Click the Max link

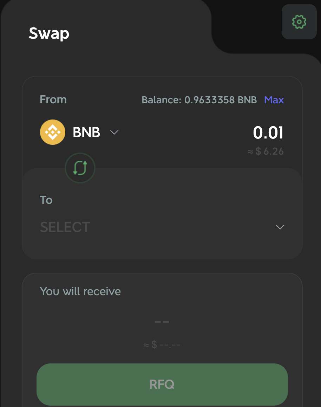274,100
